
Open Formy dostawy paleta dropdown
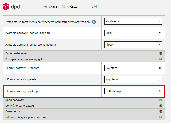click(133, 79)
